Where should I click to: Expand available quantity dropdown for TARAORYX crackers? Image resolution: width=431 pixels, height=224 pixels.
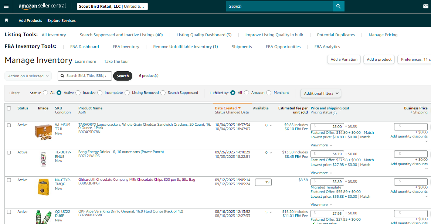271,125
